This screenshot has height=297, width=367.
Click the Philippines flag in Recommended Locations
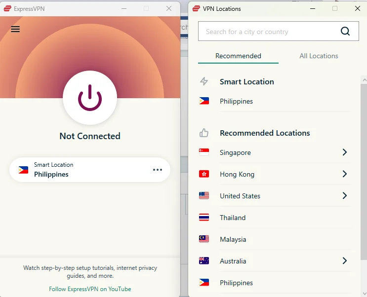coord(204,283)
